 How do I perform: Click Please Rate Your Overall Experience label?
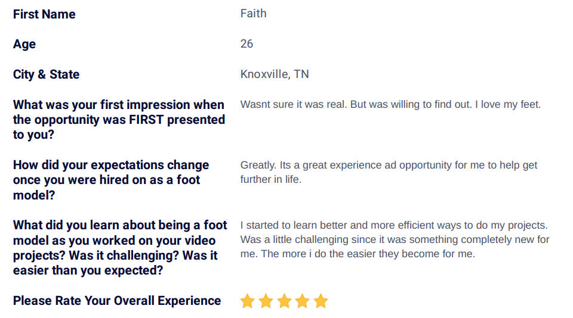[x=117, y=301]
